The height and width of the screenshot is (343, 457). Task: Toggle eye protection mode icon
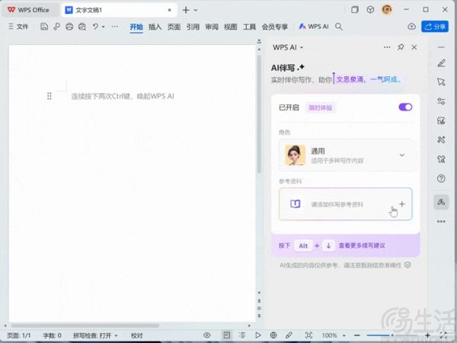point(207,335)
